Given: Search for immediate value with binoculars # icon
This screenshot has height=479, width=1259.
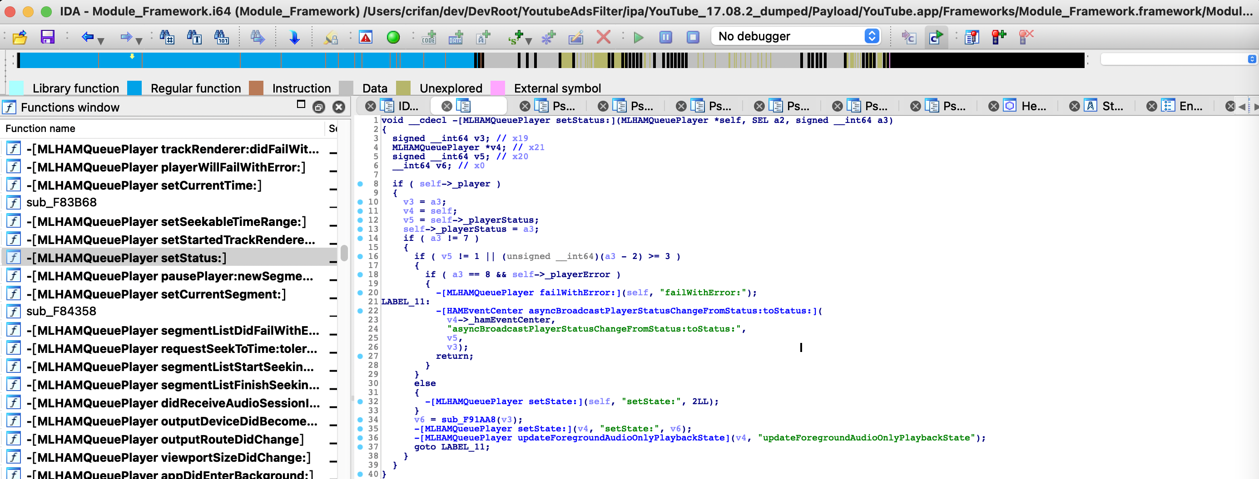Looking at the screenshot, I should (167, 37).
